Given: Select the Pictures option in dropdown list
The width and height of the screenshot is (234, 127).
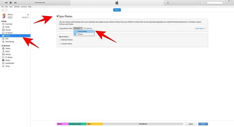Looking at the screenshot, I should (x=84, y=34).
